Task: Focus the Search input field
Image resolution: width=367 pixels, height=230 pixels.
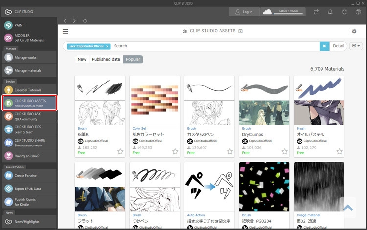Action: (215, 46)
